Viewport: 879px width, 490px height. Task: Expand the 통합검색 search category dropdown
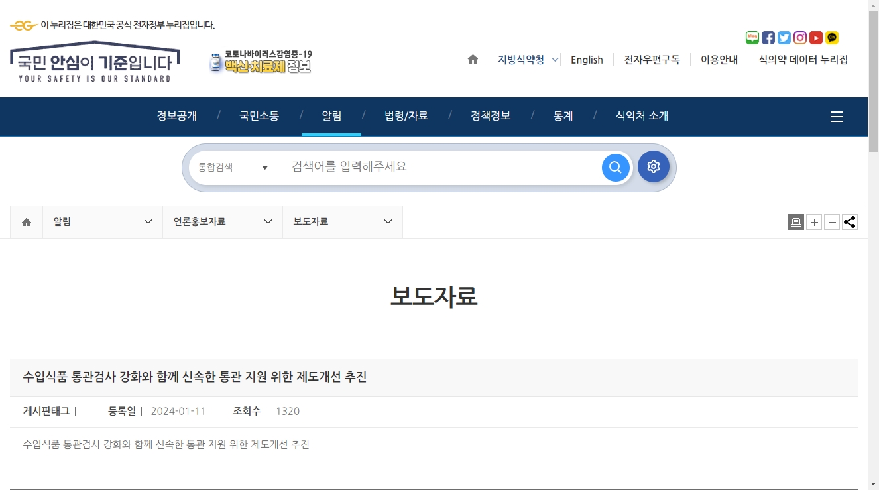pos(232,168)
